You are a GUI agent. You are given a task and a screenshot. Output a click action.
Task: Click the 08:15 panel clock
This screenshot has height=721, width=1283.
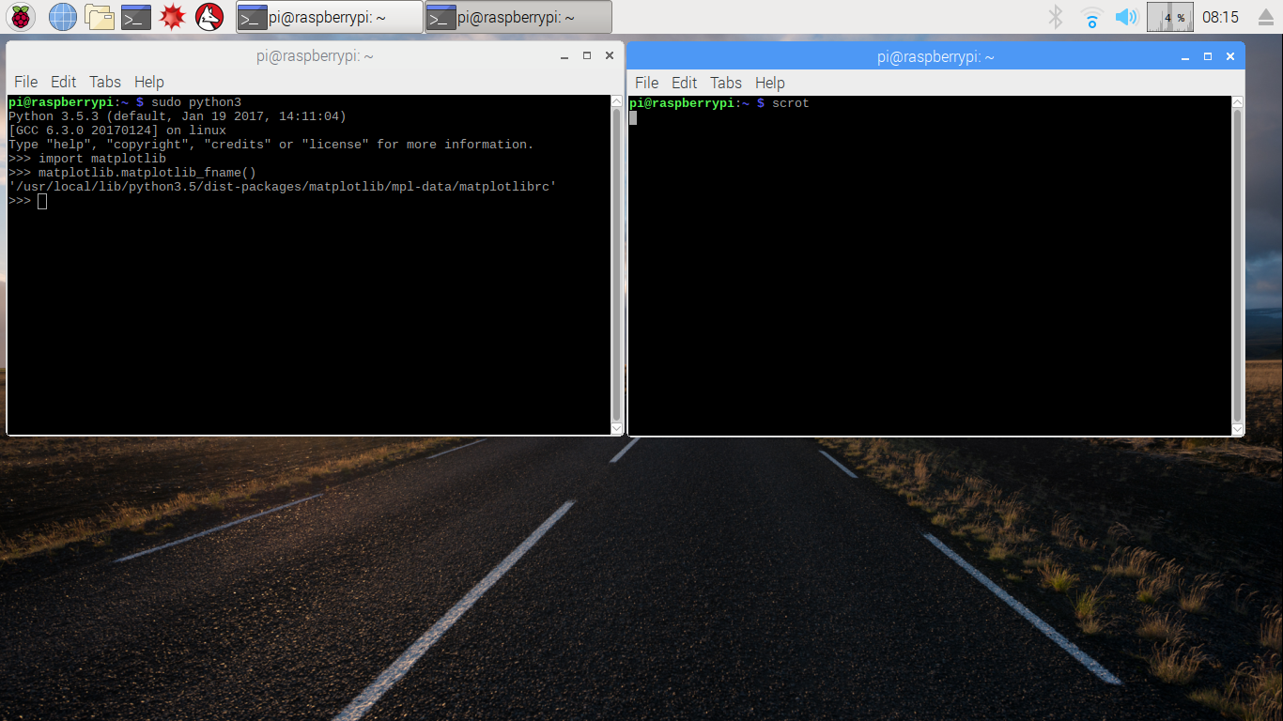[x=1220, y=17]
